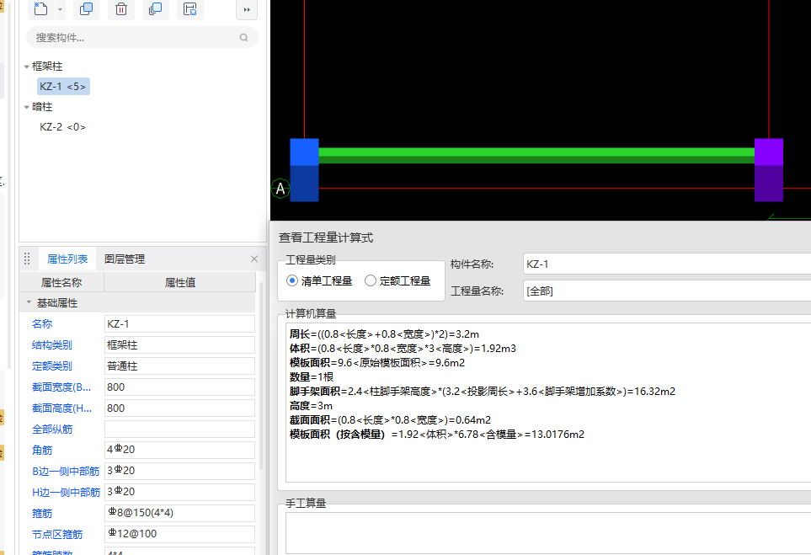Image resolution: width=811 pixels, height=555 pixels.
Task: Click the 构件名称 field KZ-1
Action: (667, 264)
